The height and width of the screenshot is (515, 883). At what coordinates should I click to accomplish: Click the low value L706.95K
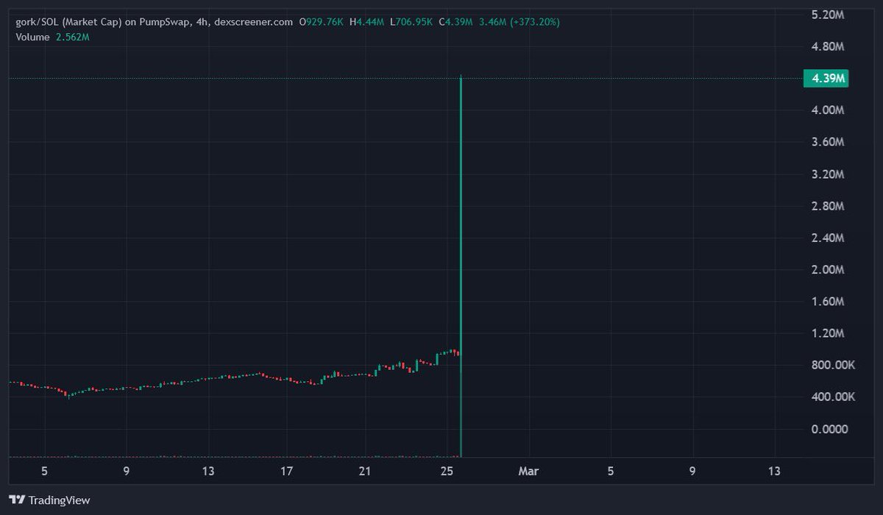(412, 22)
